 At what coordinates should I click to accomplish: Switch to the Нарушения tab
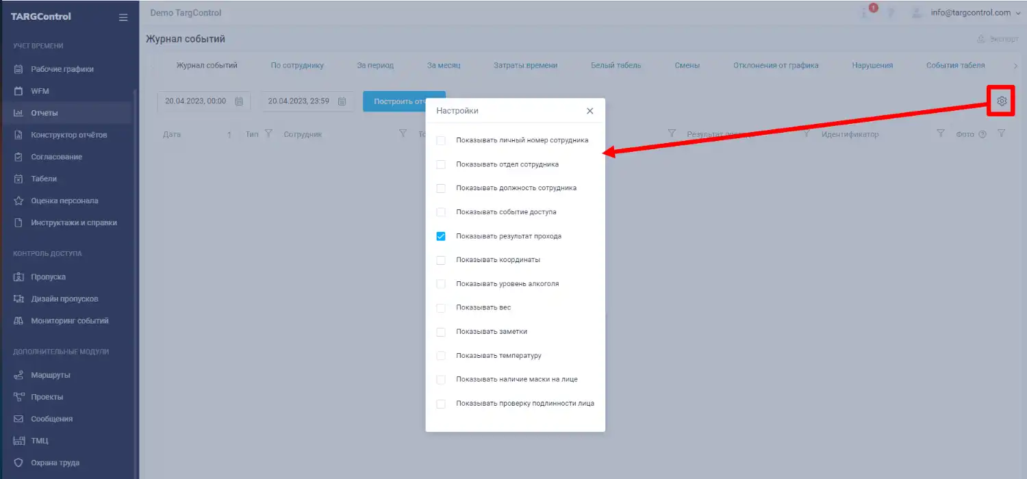(872, 66)
